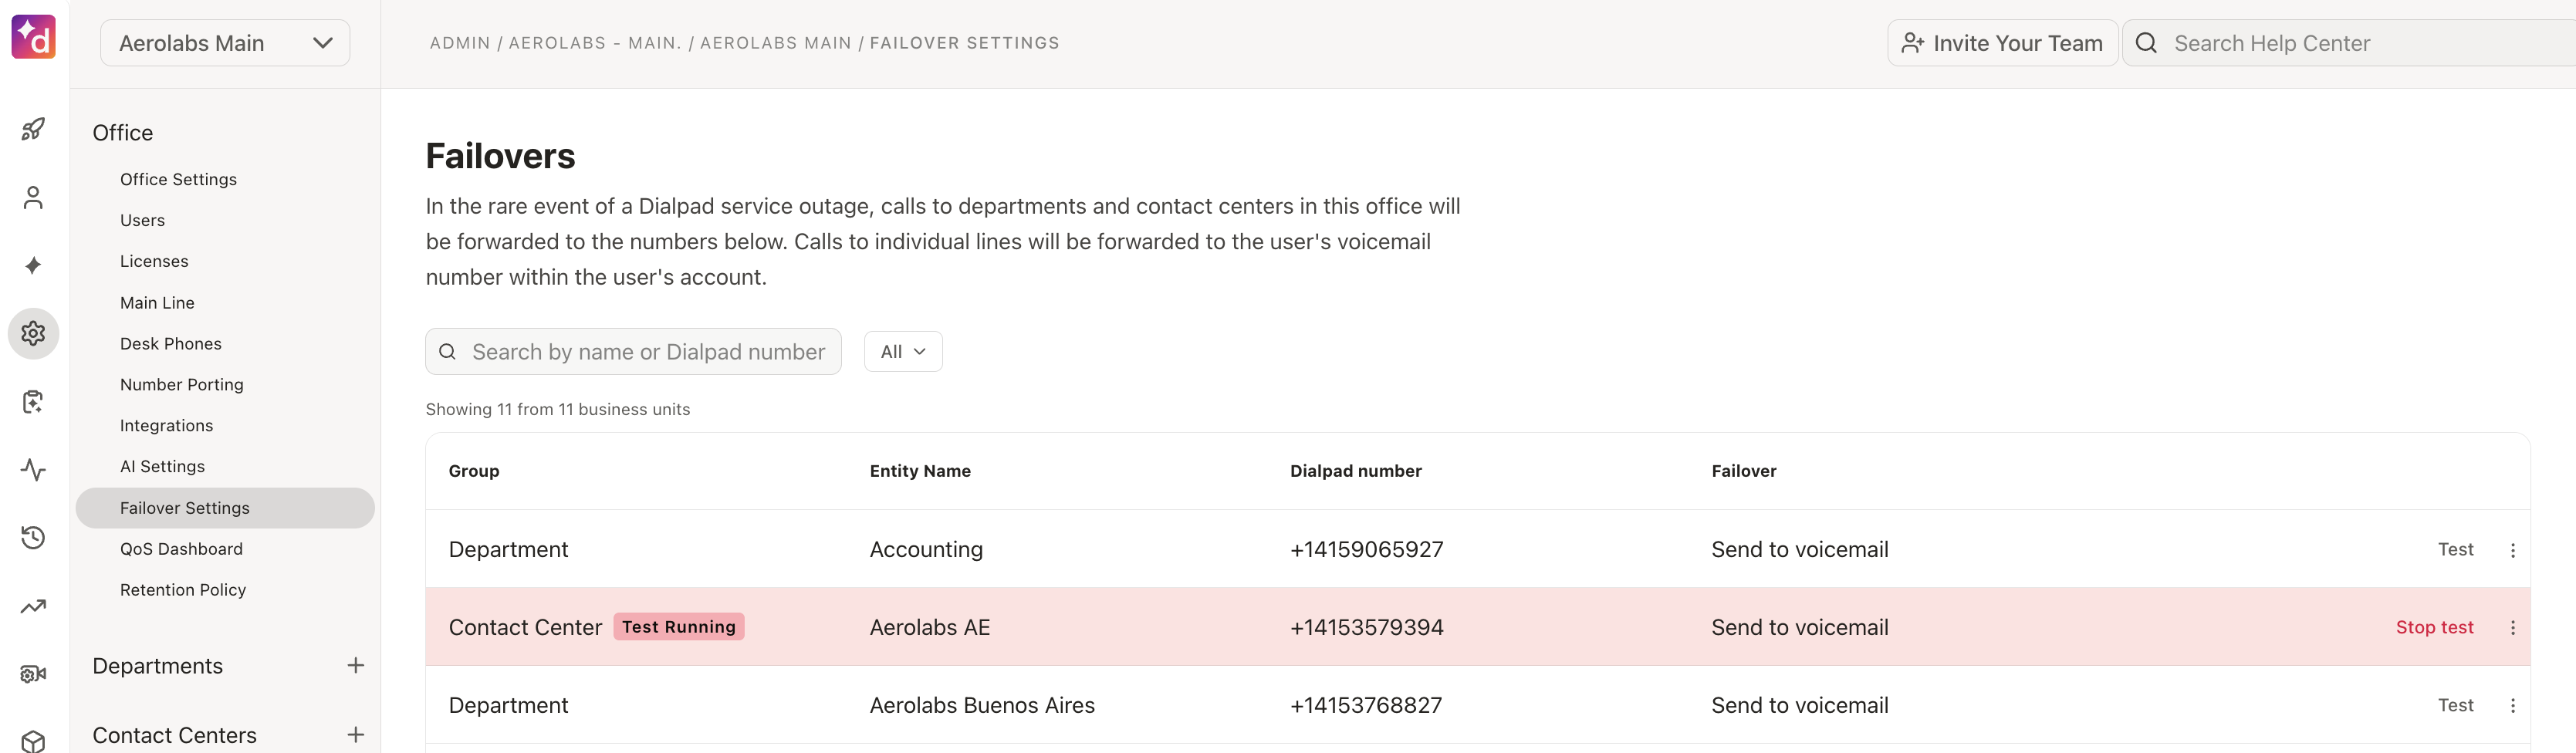Click Send to voicemail in Aerolabs AE row

tap(1799, 627)
